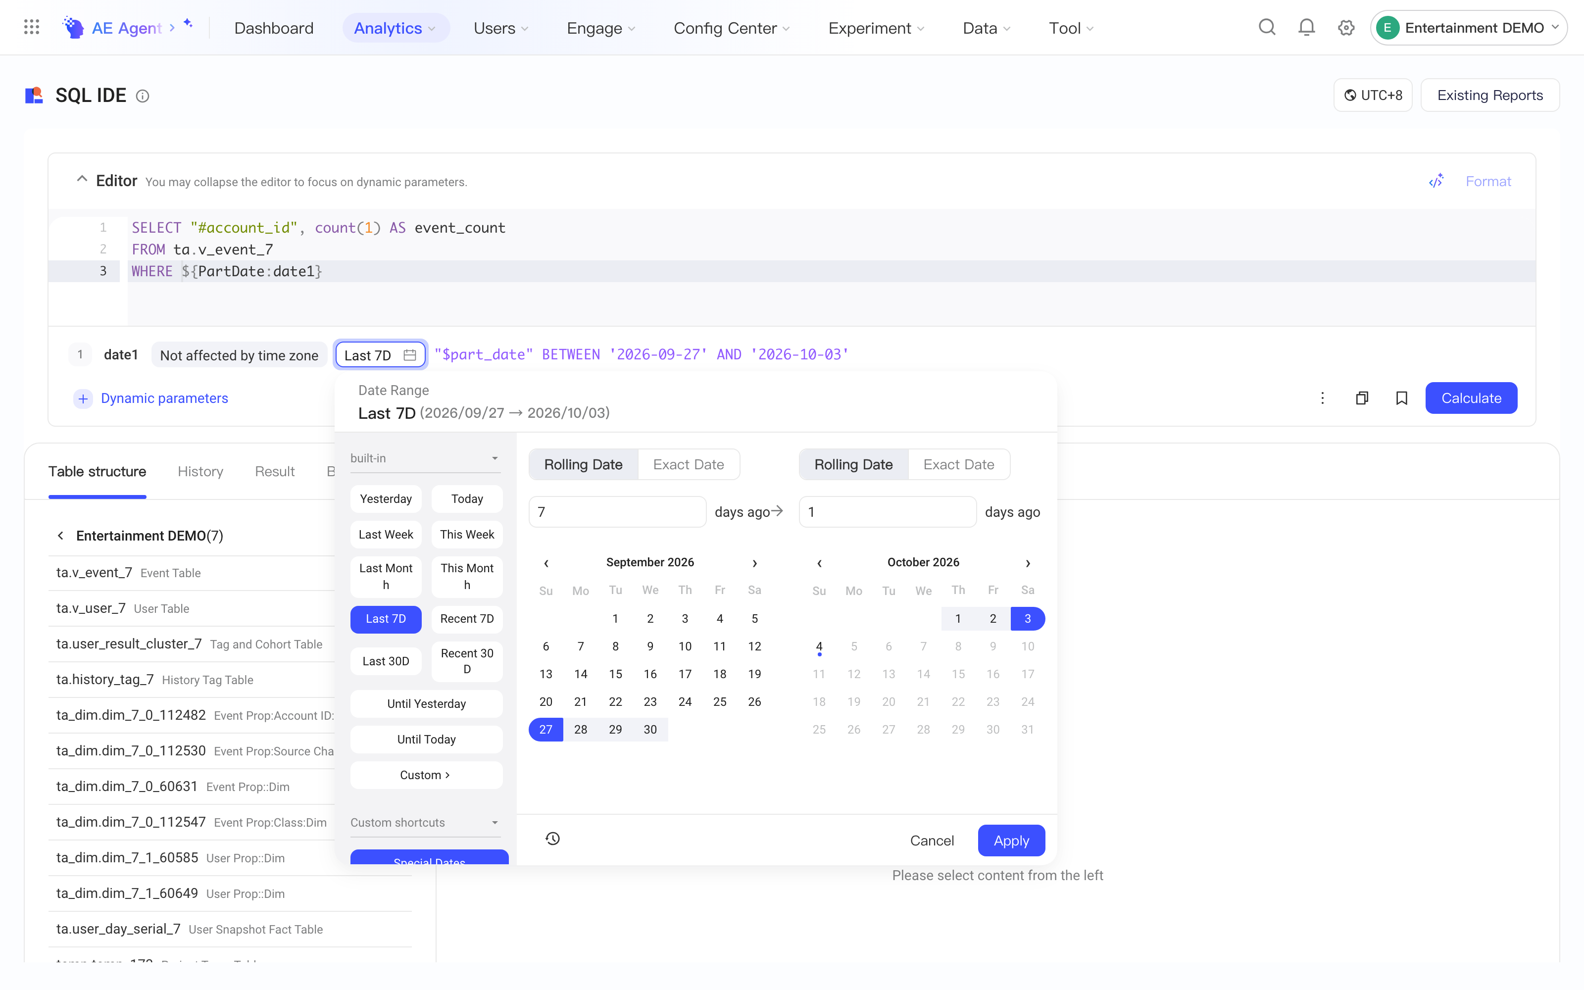
Task: Open the Experiment menu
Action: click(876, 28)
